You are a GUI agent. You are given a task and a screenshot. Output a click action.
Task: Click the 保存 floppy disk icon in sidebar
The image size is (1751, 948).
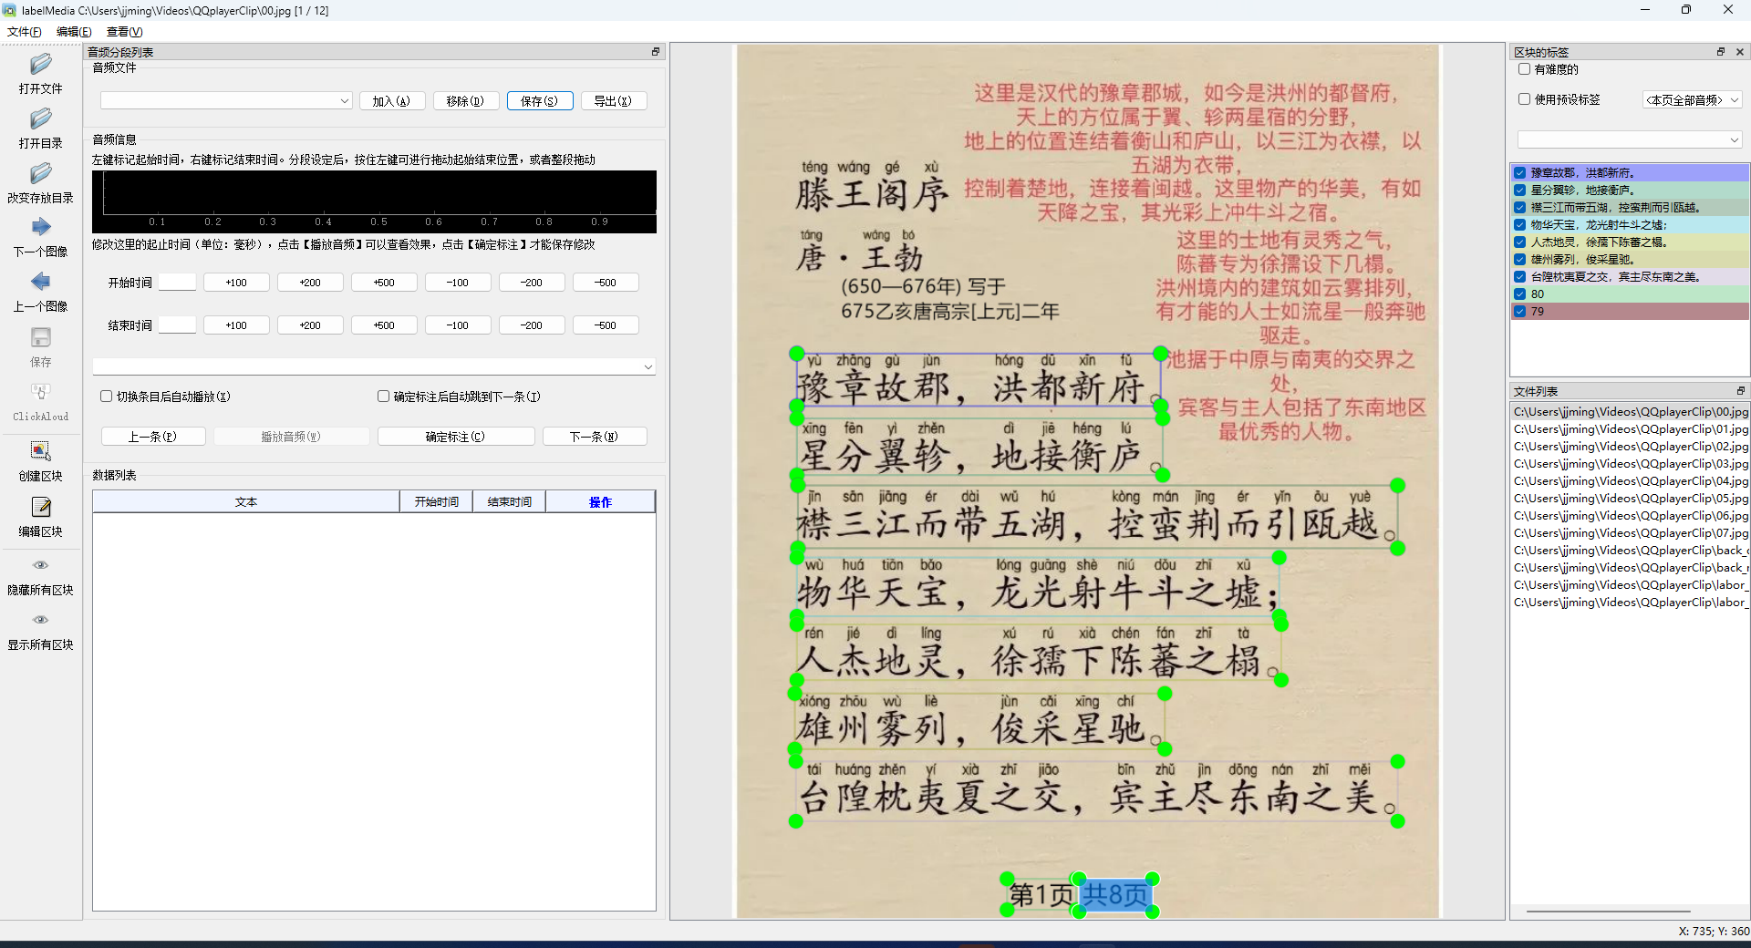pyautogui.click(x=40, y=337)
